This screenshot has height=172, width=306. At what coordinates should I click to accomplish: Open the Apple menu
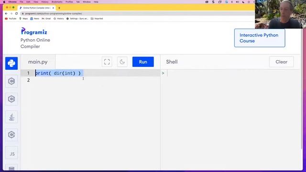pyautogui.click(x=4, y=2)
